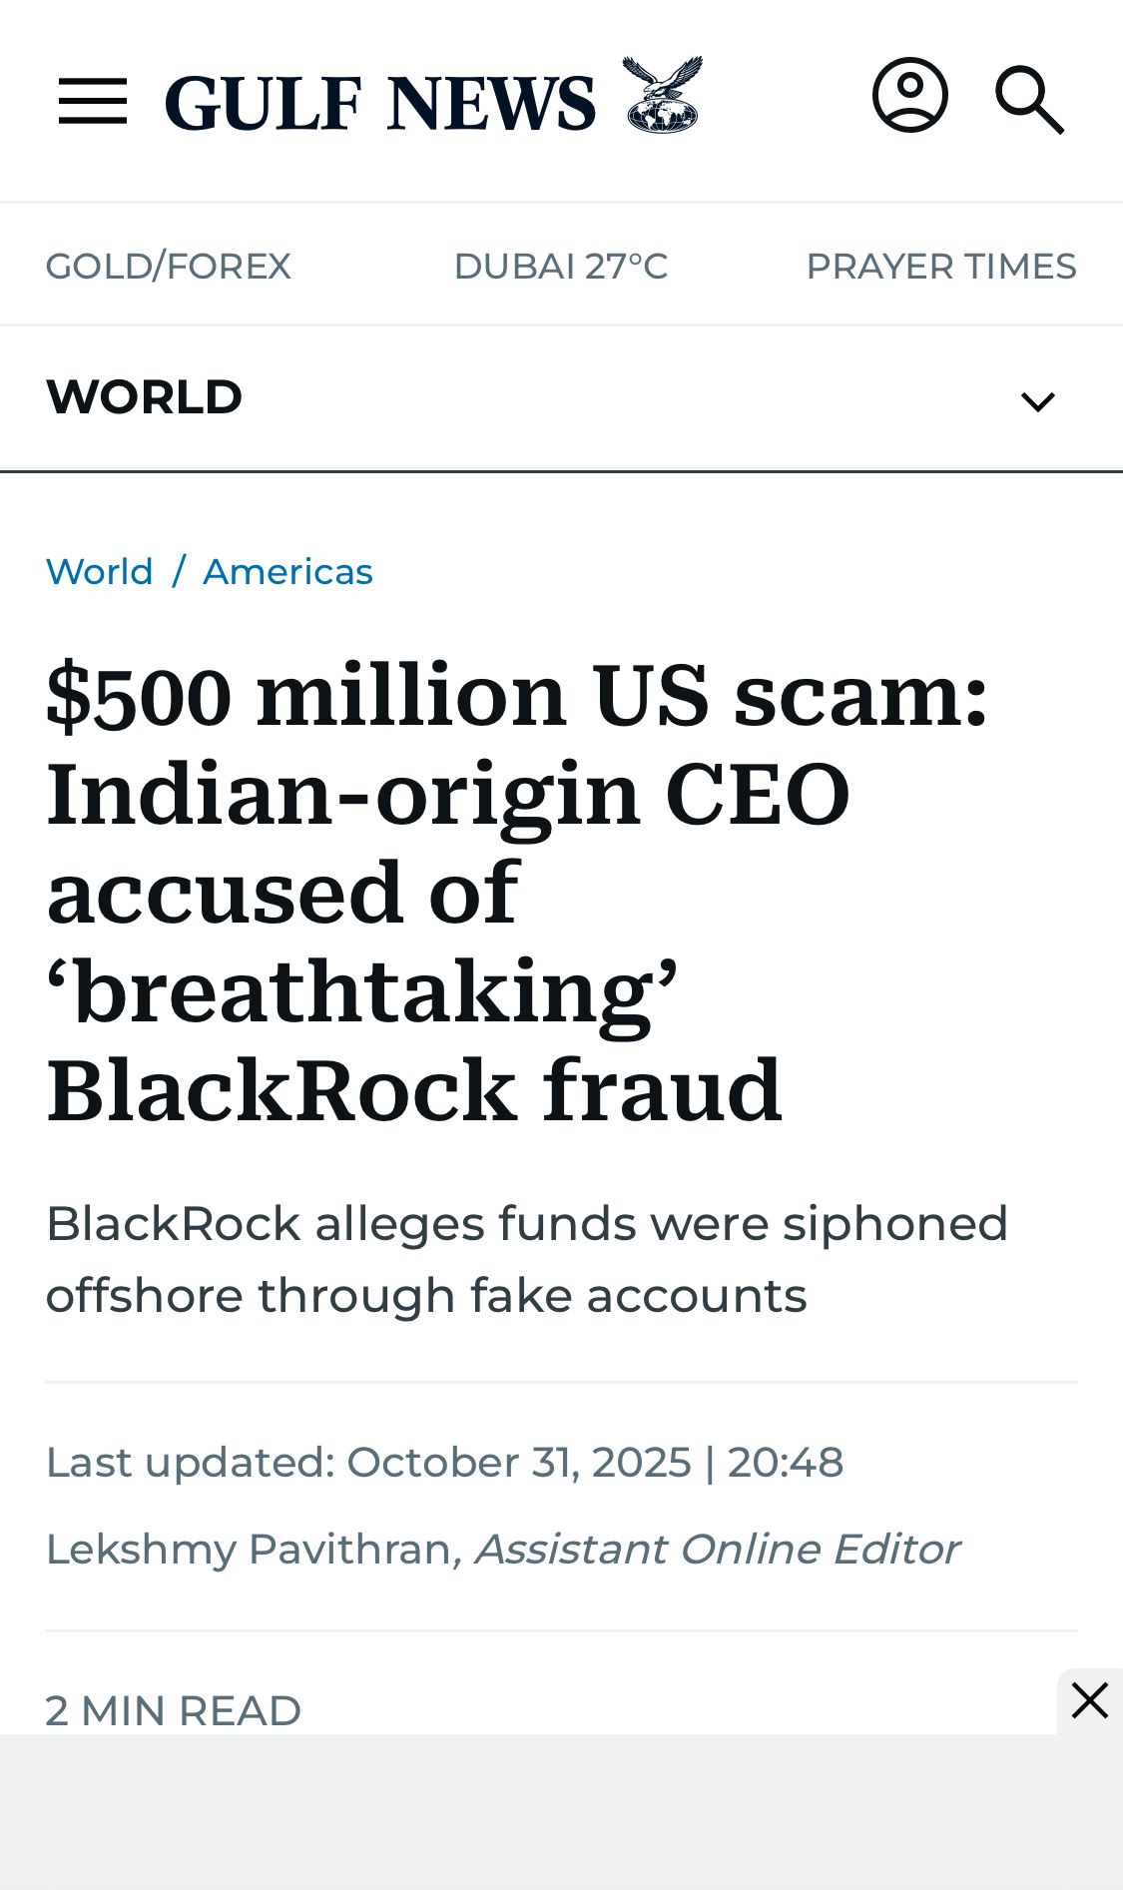Open PRAYER TIMES from the top bar
Image resolution: width=1123 pixels, height=1890 pixels.
click(940, 267)
